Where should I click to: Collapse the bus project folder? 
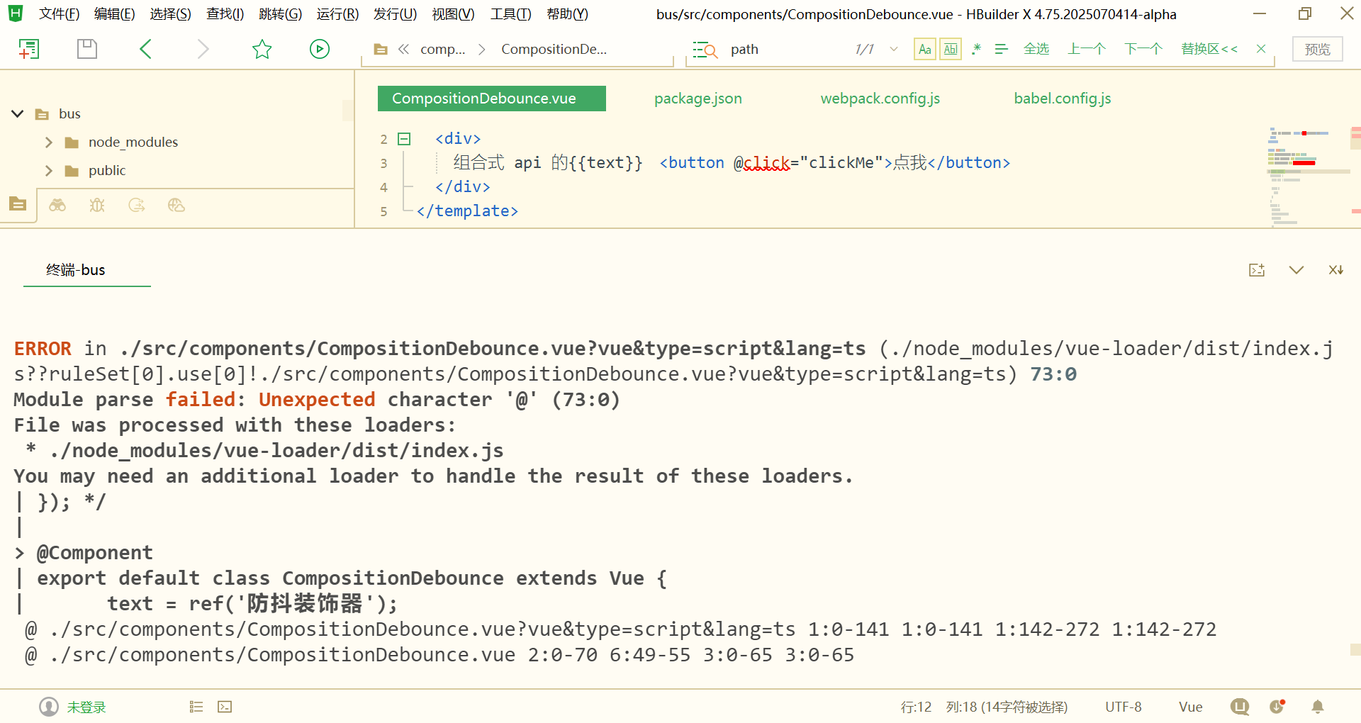[x=18, y=113]
